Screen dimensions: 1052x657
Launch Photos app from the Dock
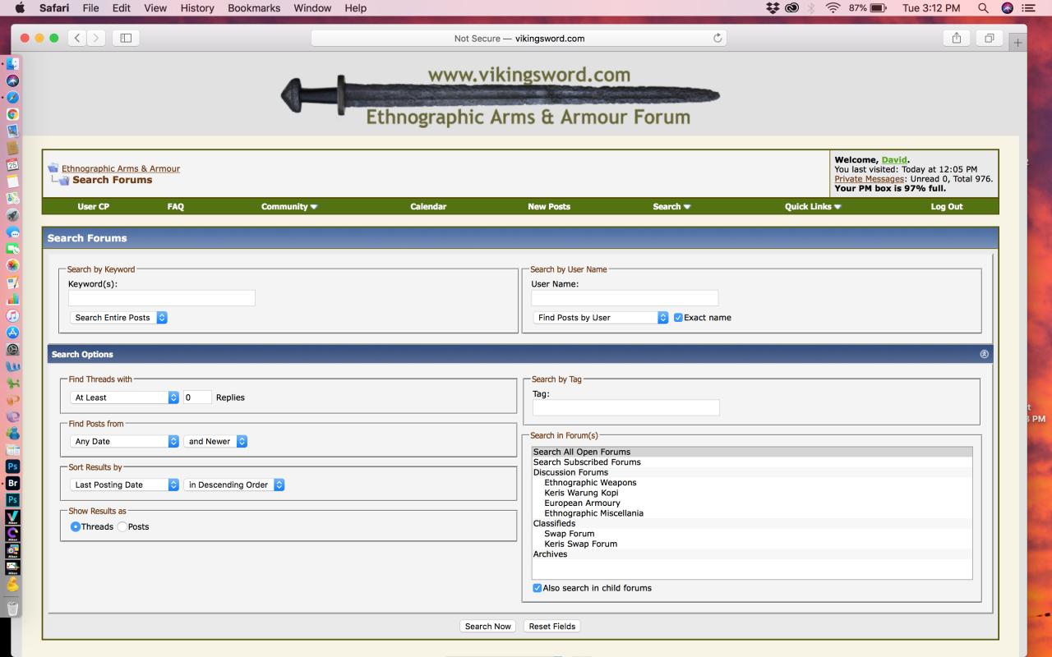click(x=12, y=265)
